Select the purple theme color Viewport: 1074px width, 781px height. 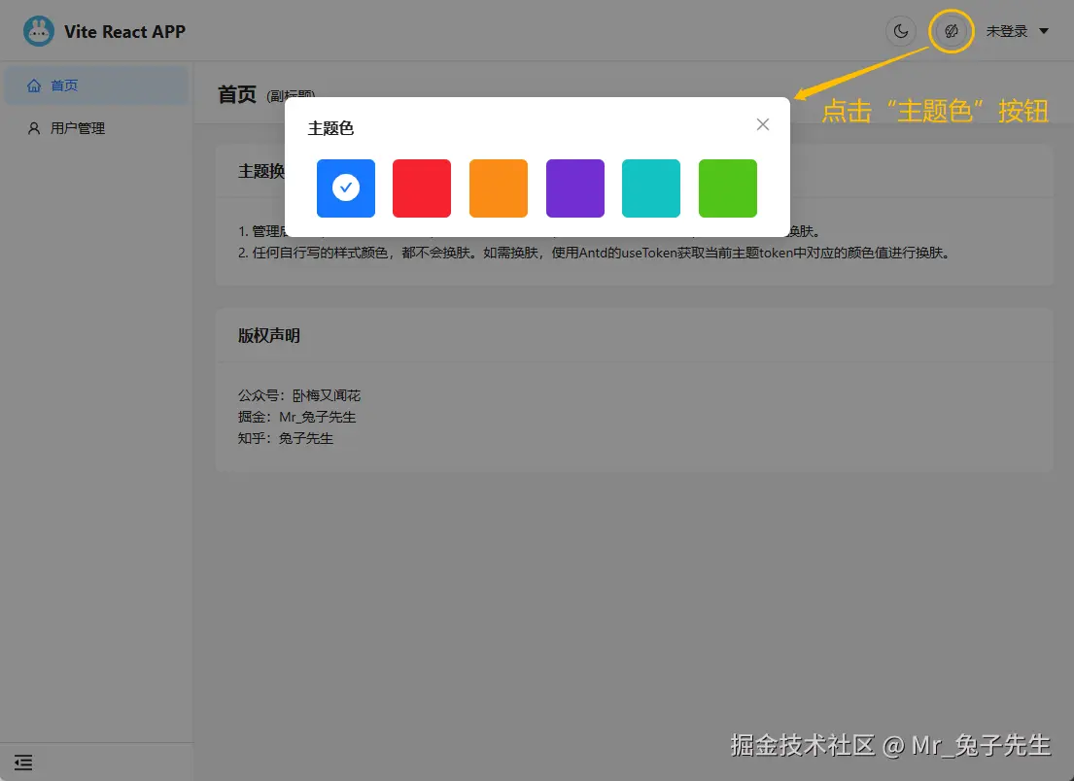(x=574, y=187)
